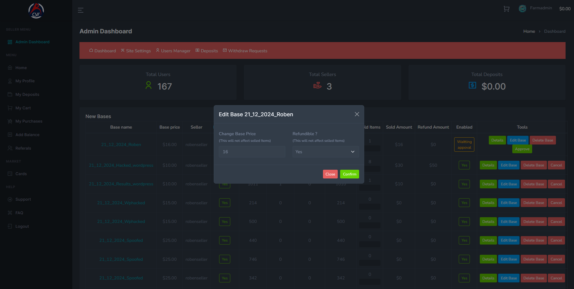Toggle the sidebar with the hamburger icon
574x289 pixels.
click(x=81, y=10)
